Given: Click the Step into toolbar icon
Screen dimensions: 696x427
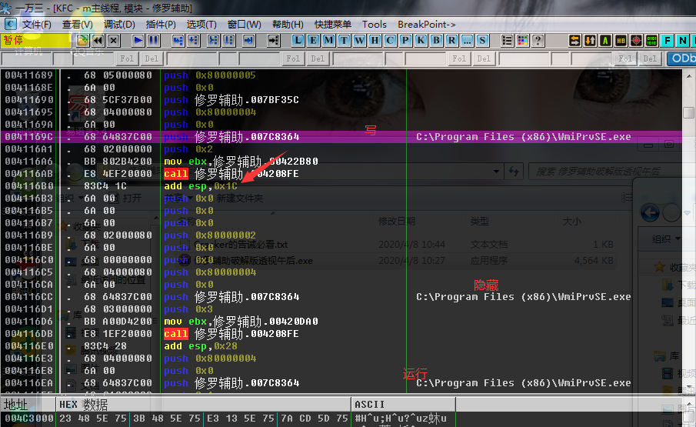Looking at the screenshot, I should [178, 41].
